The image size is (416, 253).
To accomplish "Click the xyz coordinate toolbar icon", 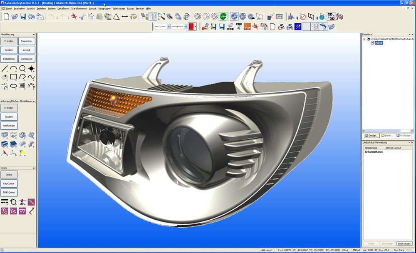I will point(206,26).
